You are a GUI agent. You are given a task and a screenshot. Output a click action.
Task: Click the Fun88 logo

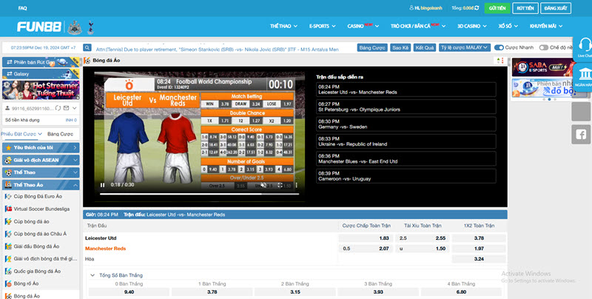39,27
